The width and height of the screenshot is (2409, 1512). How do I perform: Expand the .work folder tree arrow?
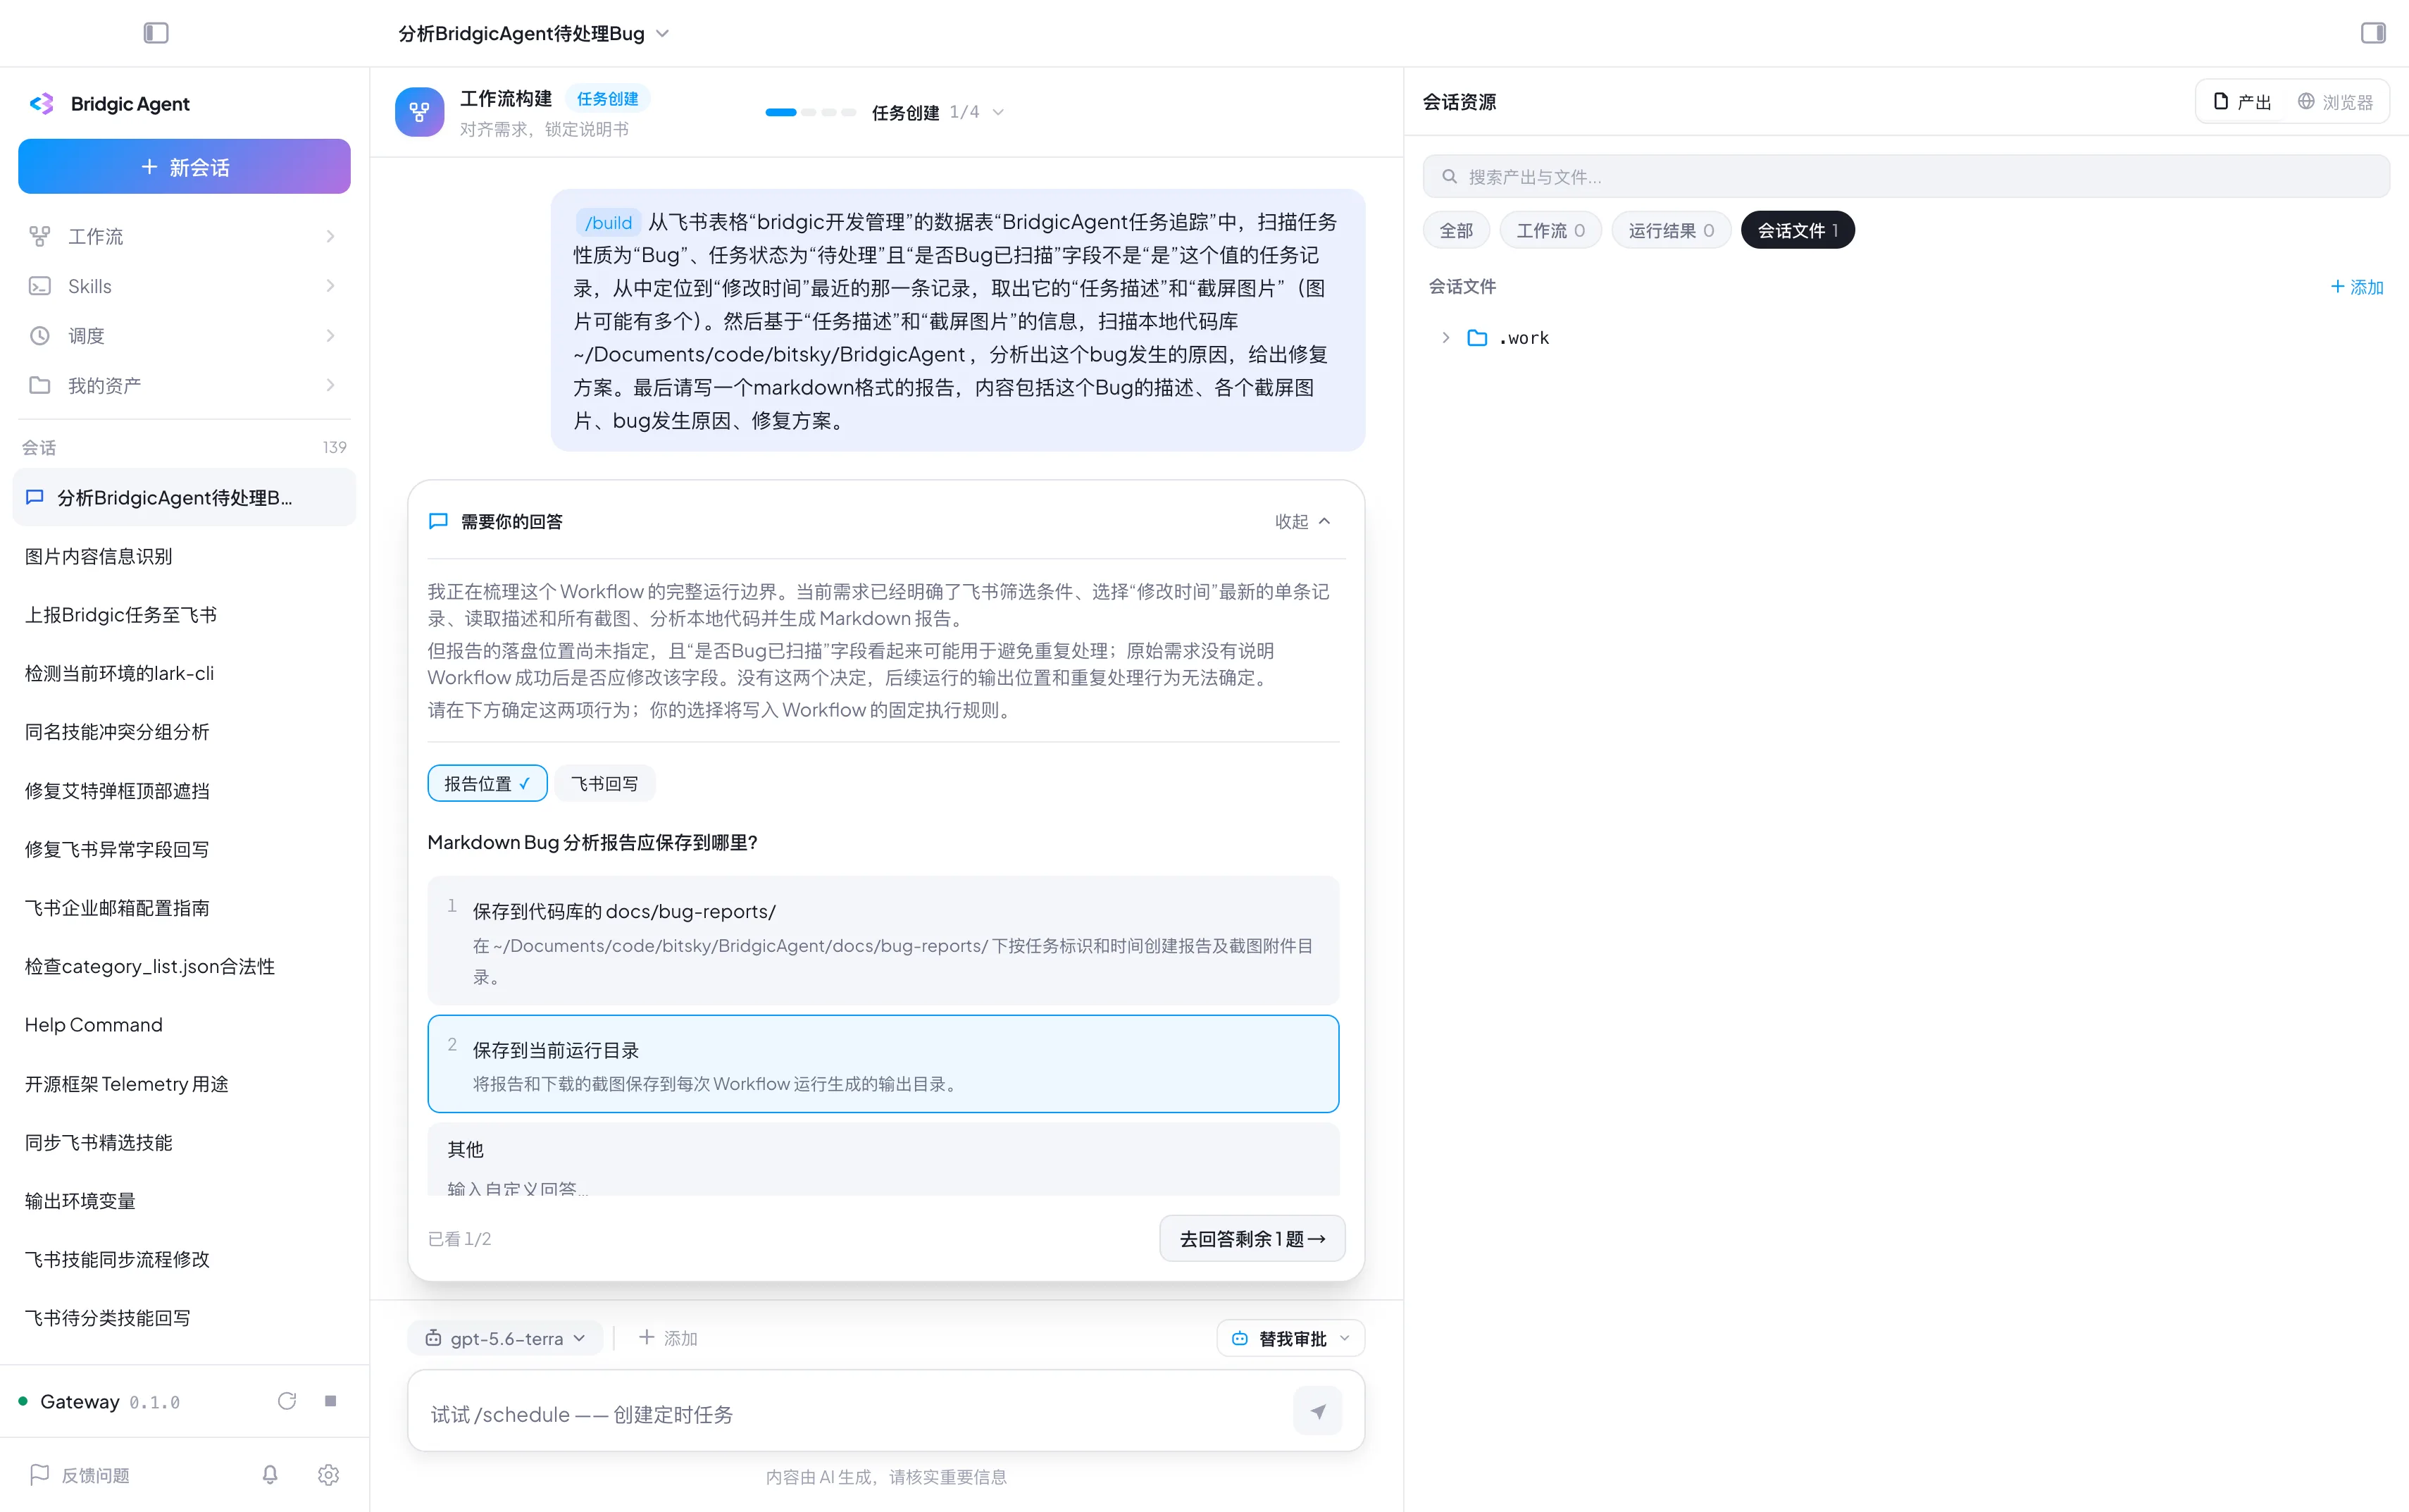1445,338
